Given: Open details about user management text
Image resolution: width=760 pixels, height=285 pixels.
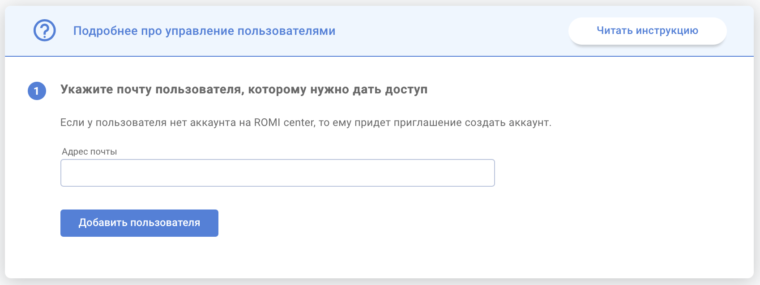Looking at the screenshot, I should coord(204,31).
